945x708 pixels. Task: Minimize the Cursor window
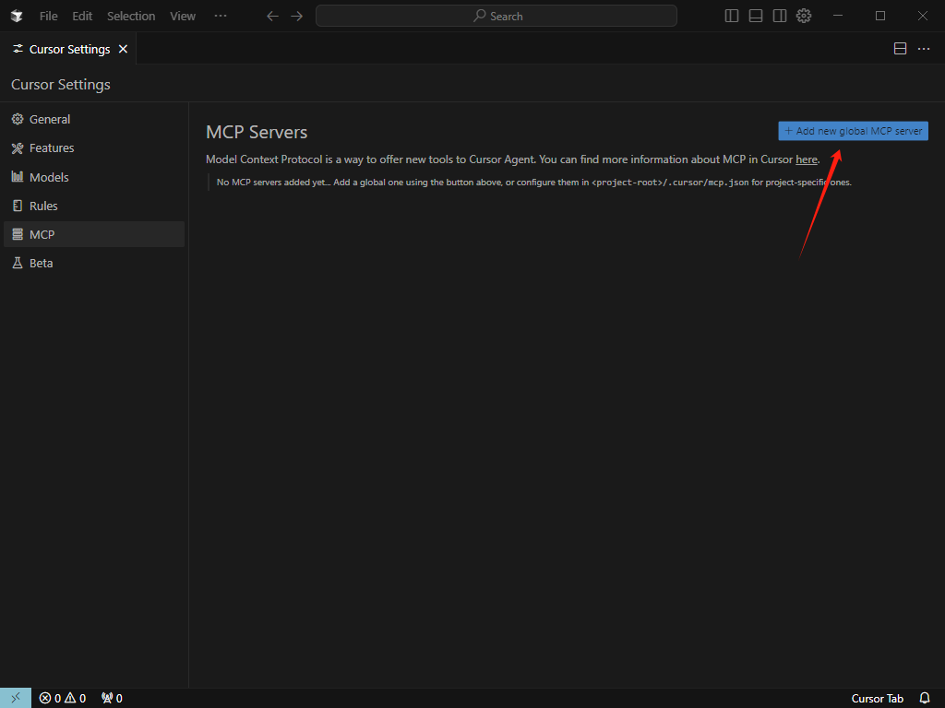point(838,16)
